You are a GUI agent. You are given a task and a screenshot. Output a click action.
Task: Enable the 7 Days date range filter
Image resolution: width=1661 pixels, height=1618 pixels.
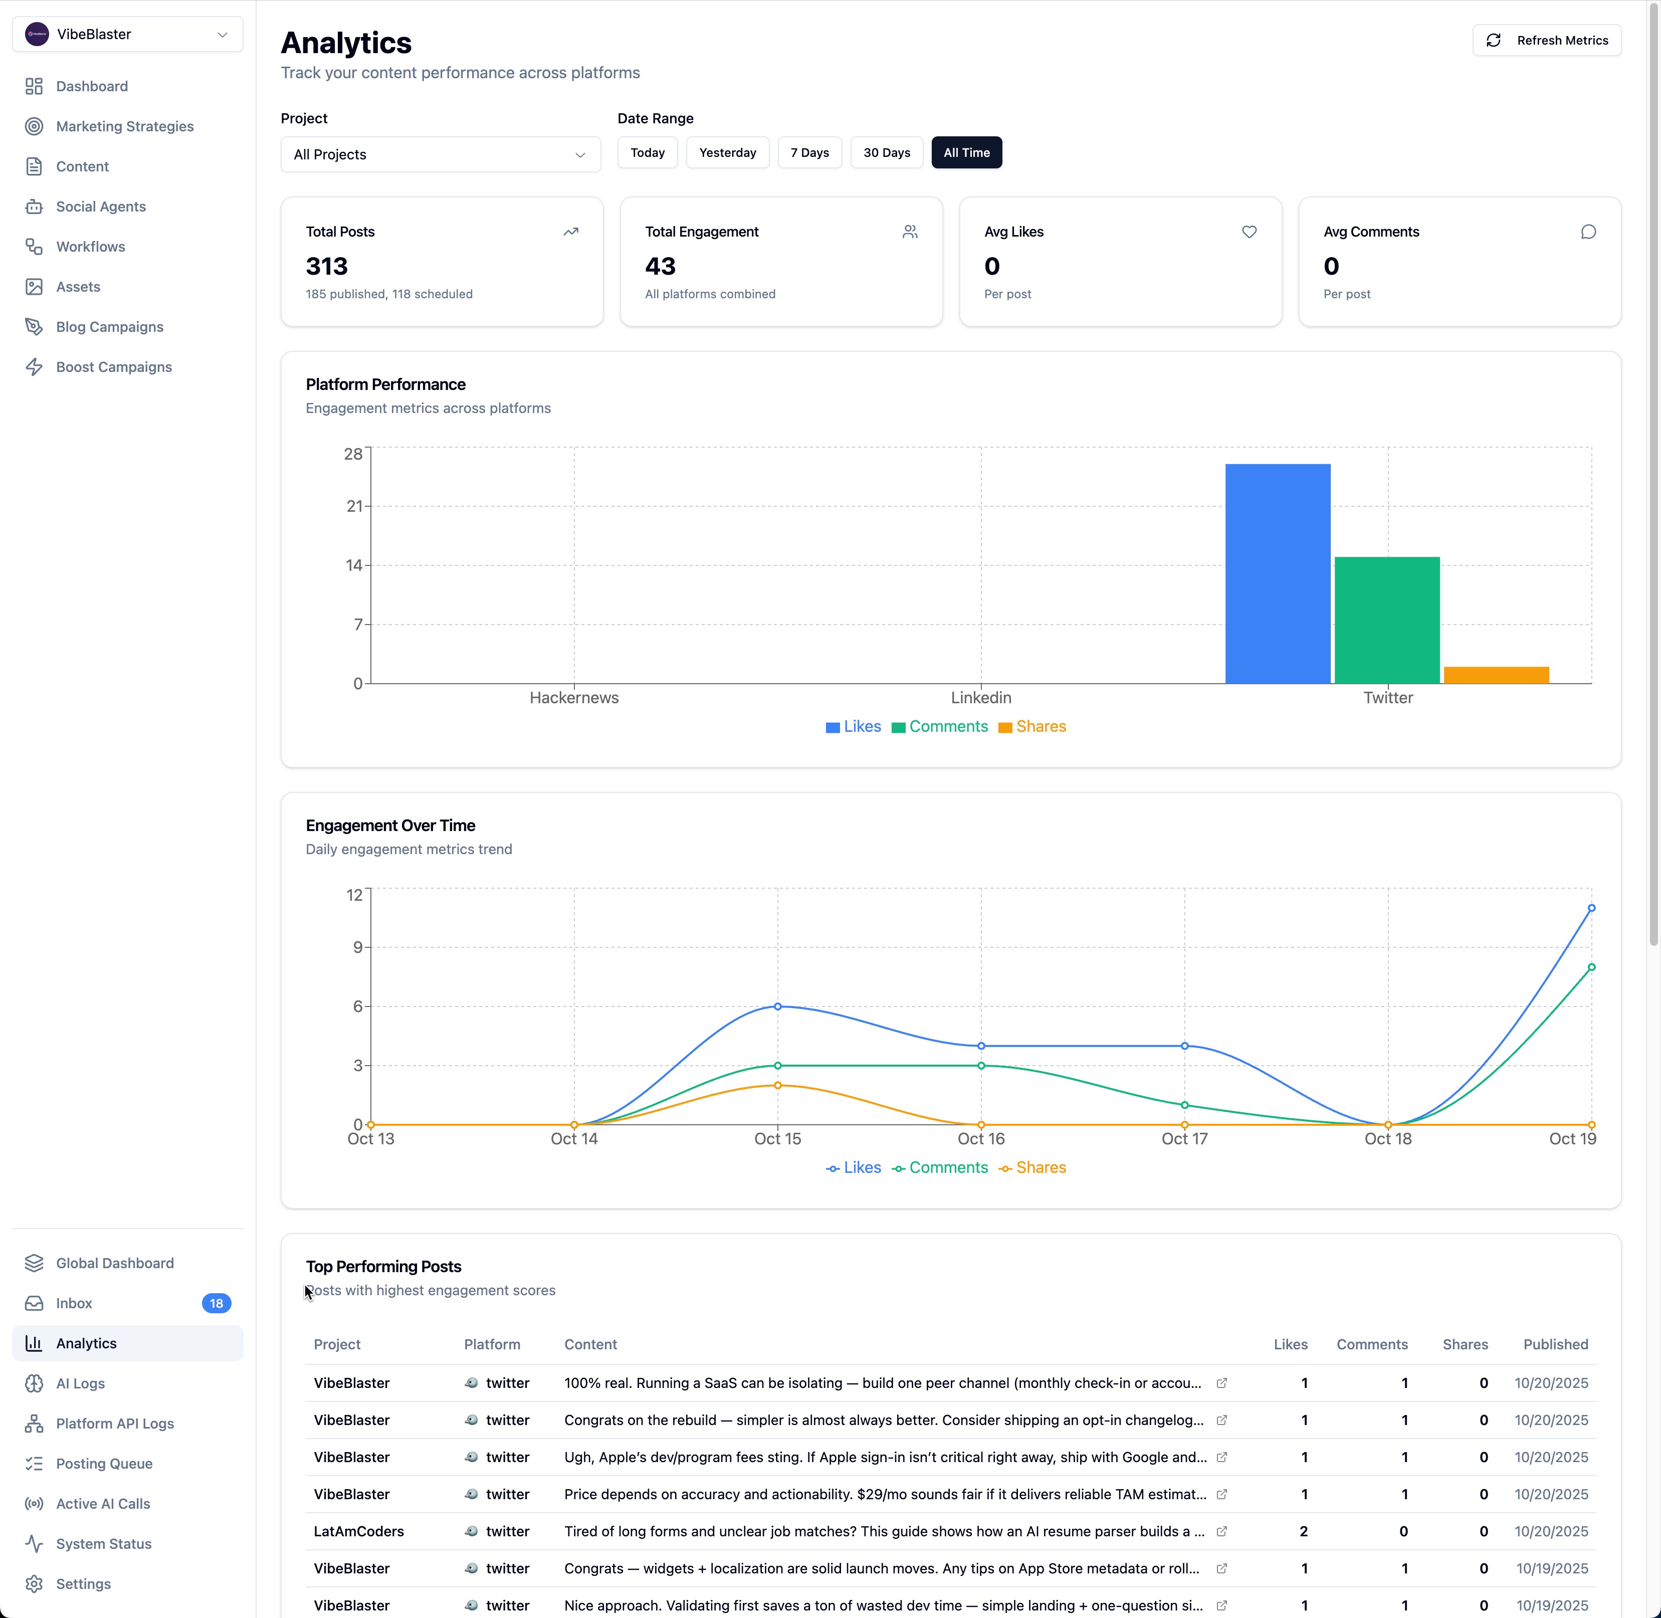click(x=809, y=152)
